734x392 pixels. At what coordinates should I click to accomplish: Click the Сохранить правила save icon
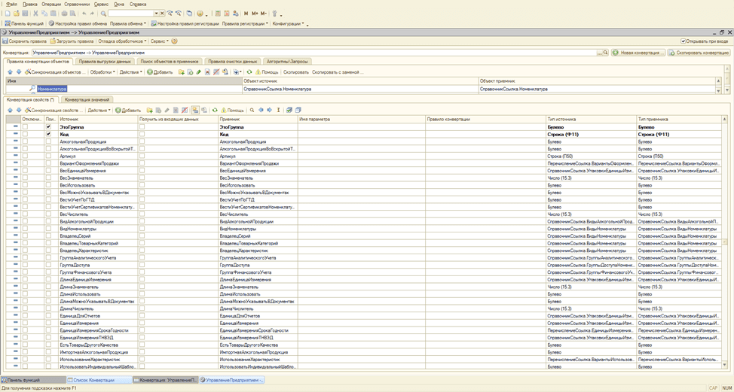[5, 41]
